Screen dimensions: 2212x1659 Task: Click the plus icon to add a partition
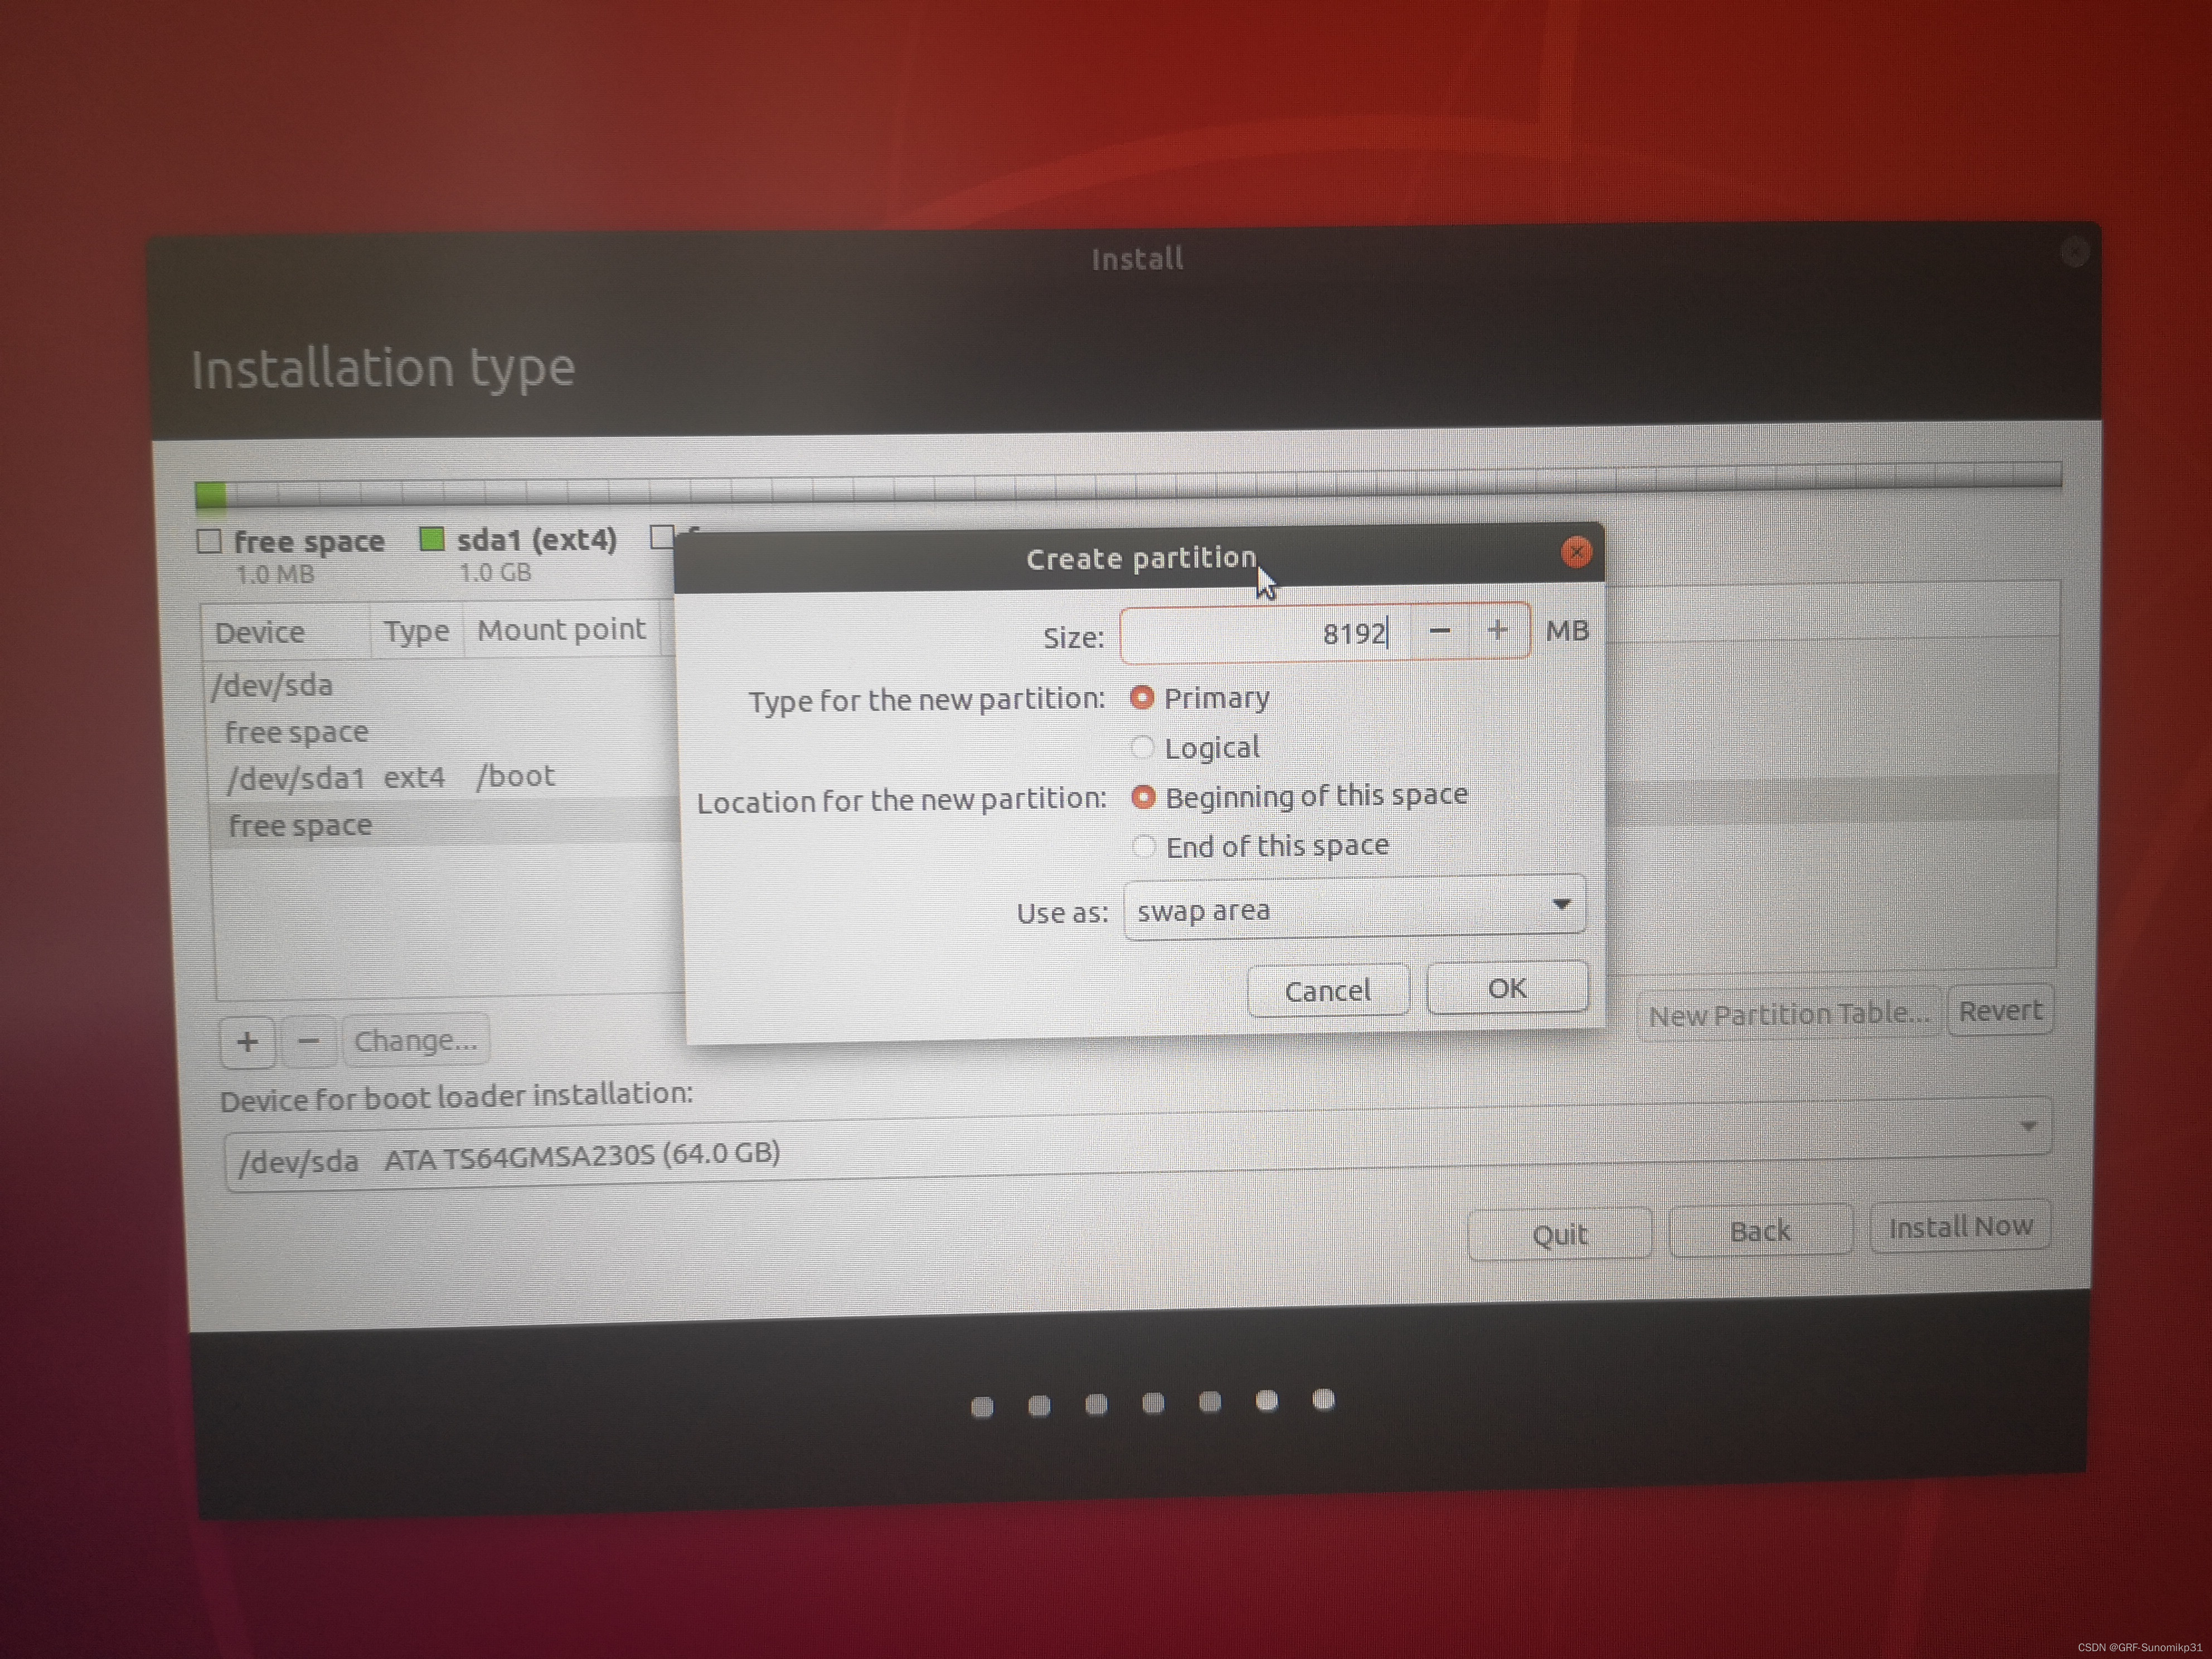(x=247, y=1041)
